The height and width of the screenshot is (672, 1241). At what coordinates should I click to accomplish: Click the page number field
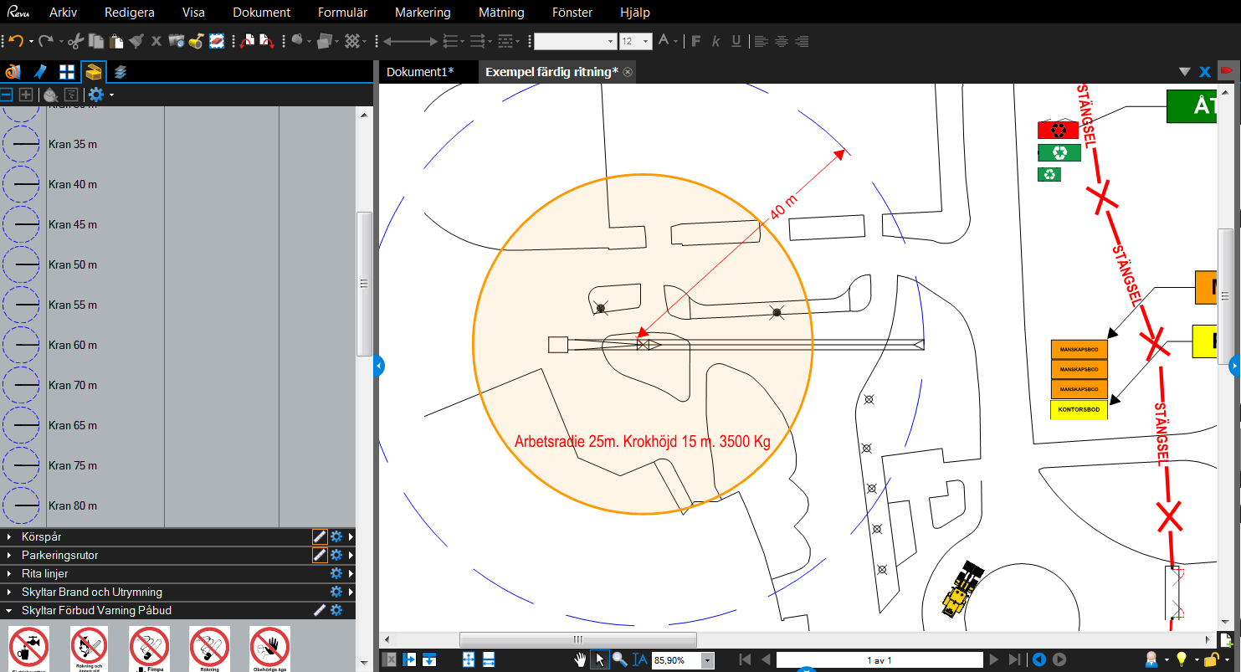tap(879, 660)
